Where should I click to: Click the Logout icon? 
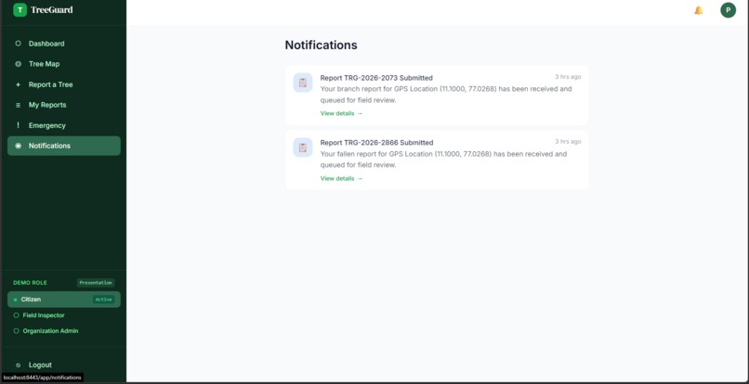[x=19, y=365]
